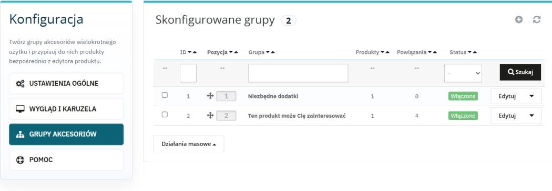Open Wygląd i karuzela tab
552x191 pixels.
(66, 109)
